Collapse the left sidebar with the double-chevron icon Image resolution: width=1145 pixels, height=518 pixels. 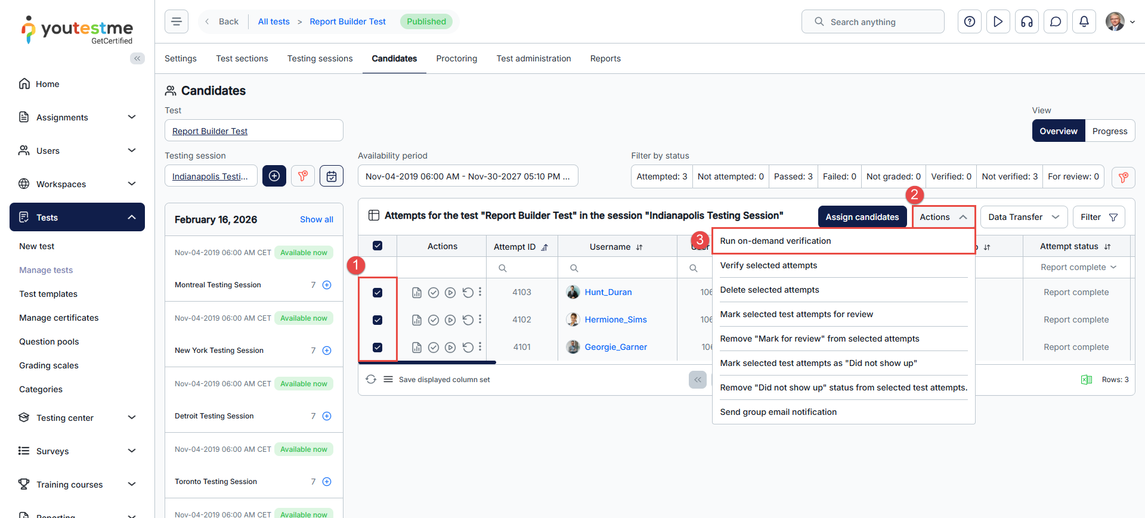click(x=137, y=58)
